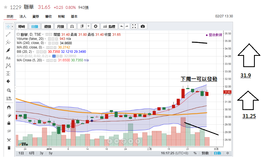Expand SAR (0.02, 0.02, 0.2) dropdown arrow
262x165 pixels.
[50, 56]
